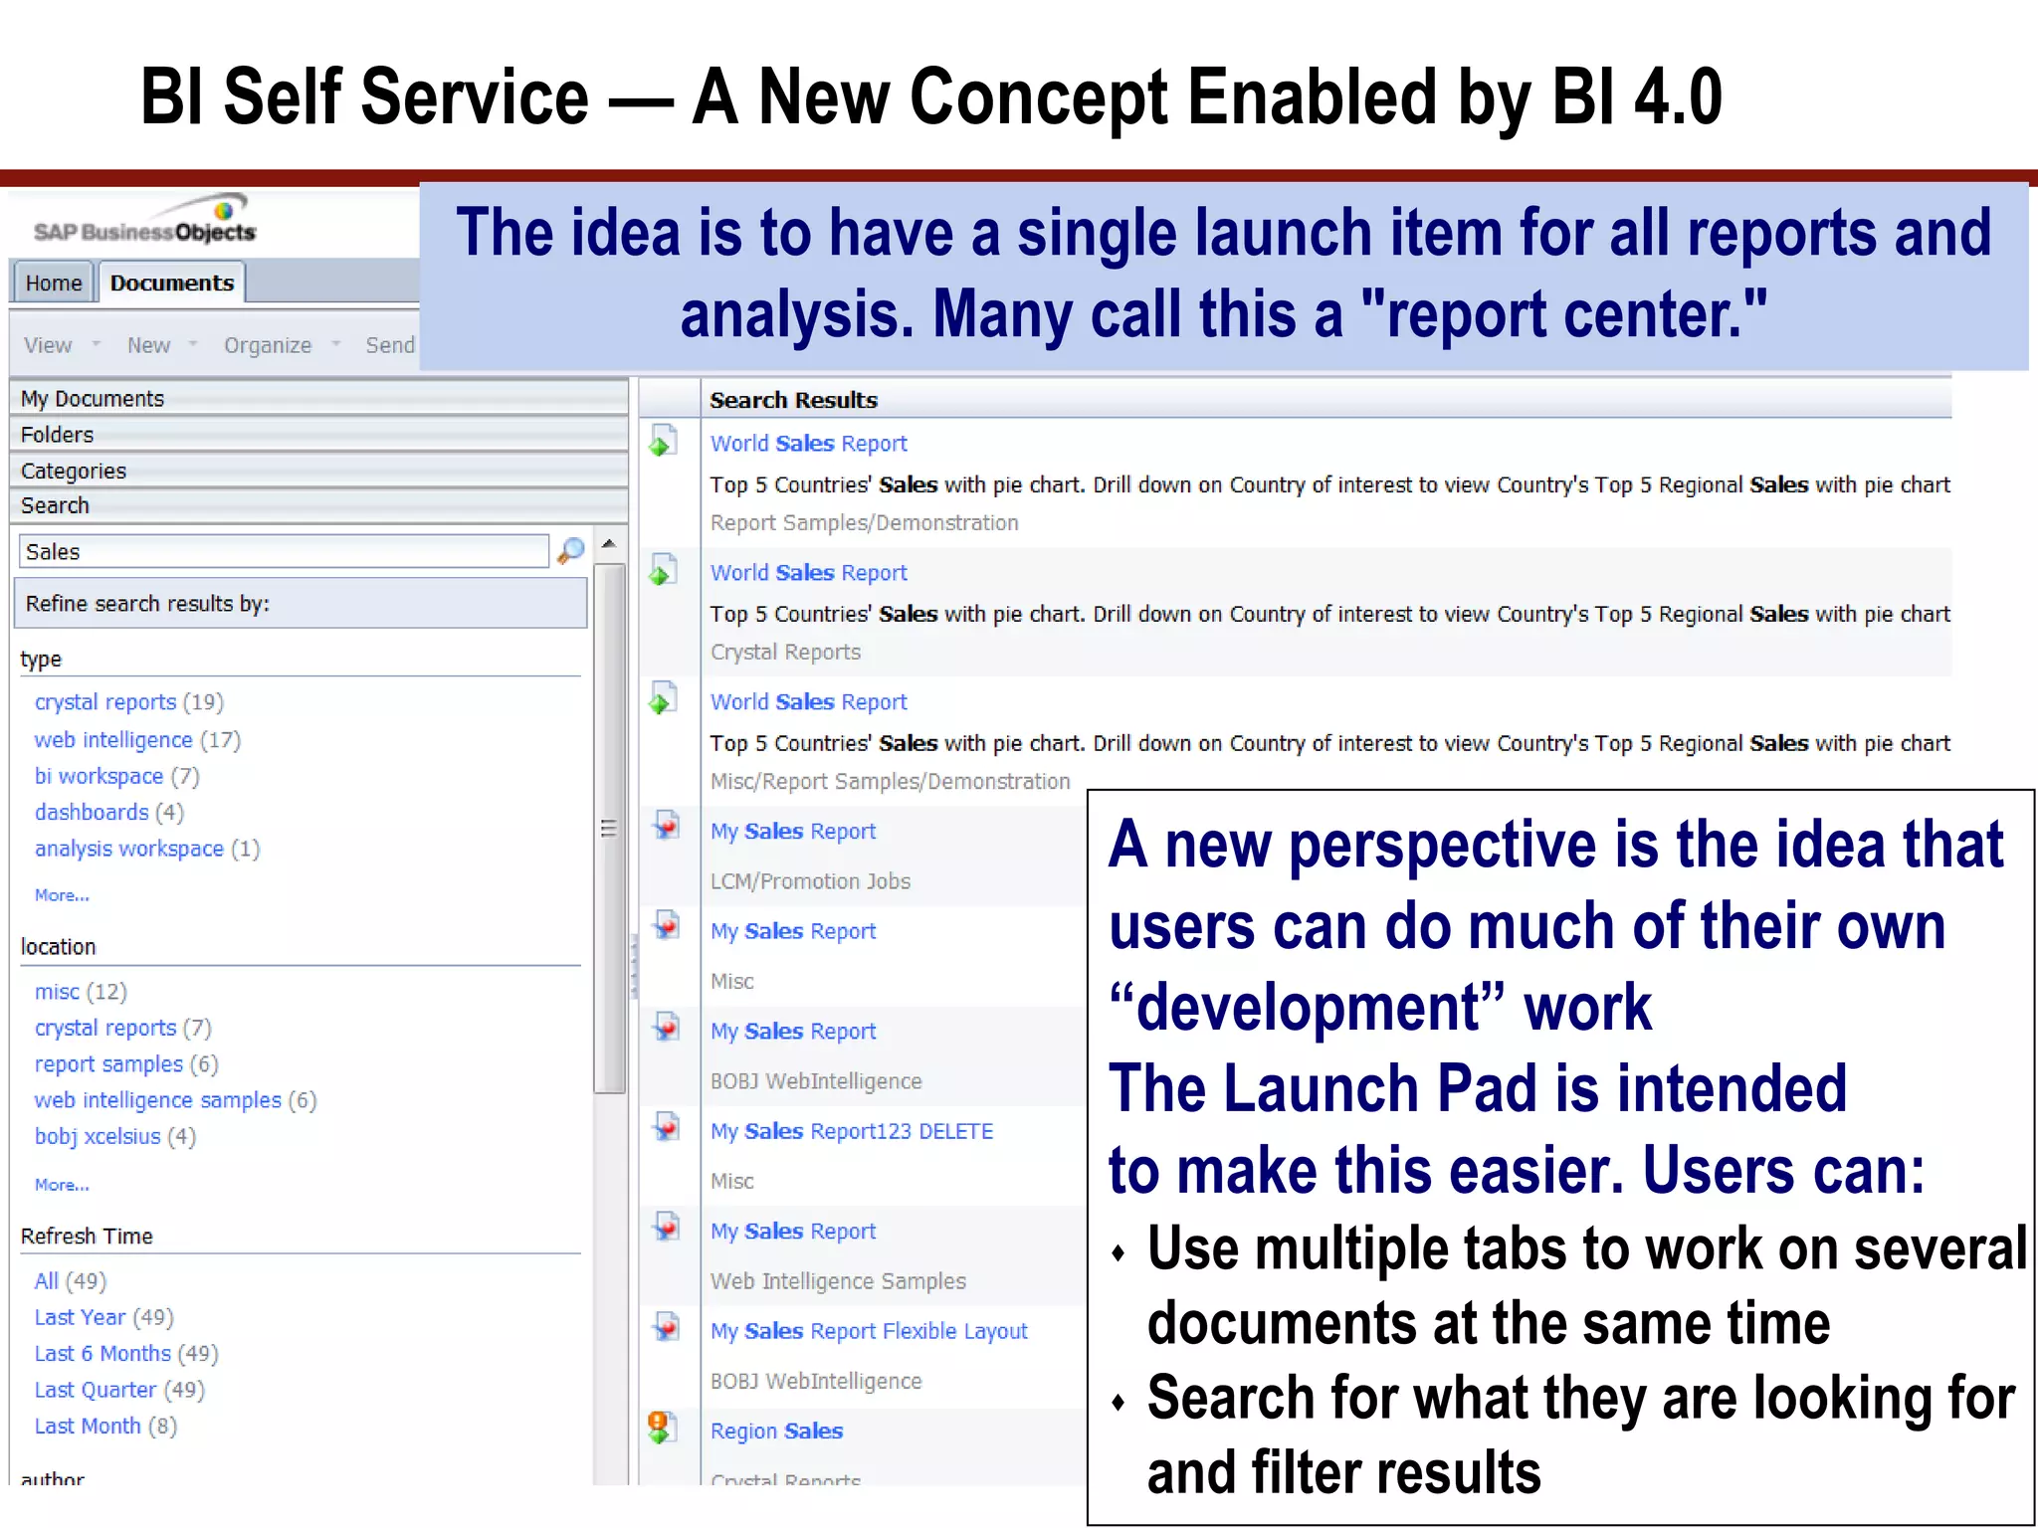Click the Sales search input field
The height and width of the screenshot is (1528, 2038).
click(x=284, y=551)
